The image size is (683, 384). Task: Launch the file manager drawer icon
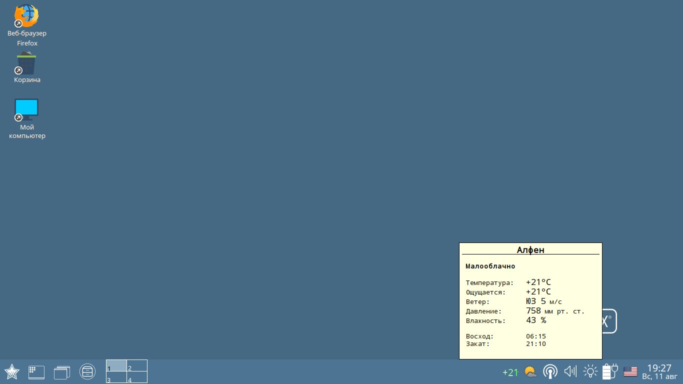point(87,371)
